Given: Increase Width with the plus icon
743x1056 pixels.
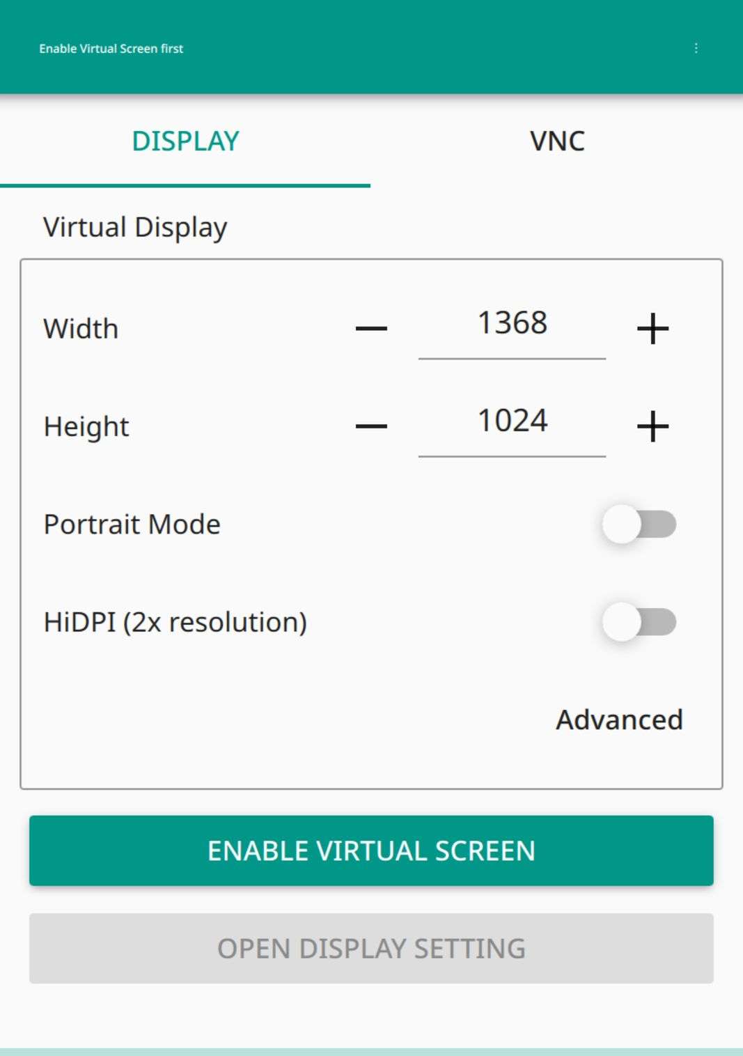Looking at the screenshot, I should pyautogui.click(x=652, y=328).
